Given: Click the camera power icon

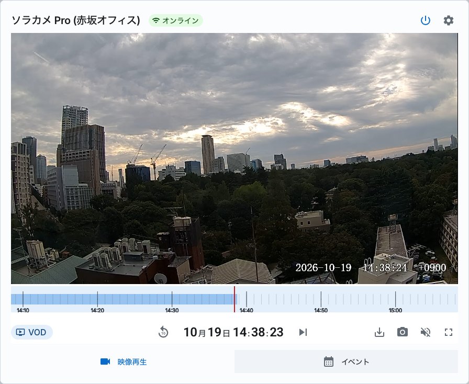Looking at the screenshot, I should point(425,20).
